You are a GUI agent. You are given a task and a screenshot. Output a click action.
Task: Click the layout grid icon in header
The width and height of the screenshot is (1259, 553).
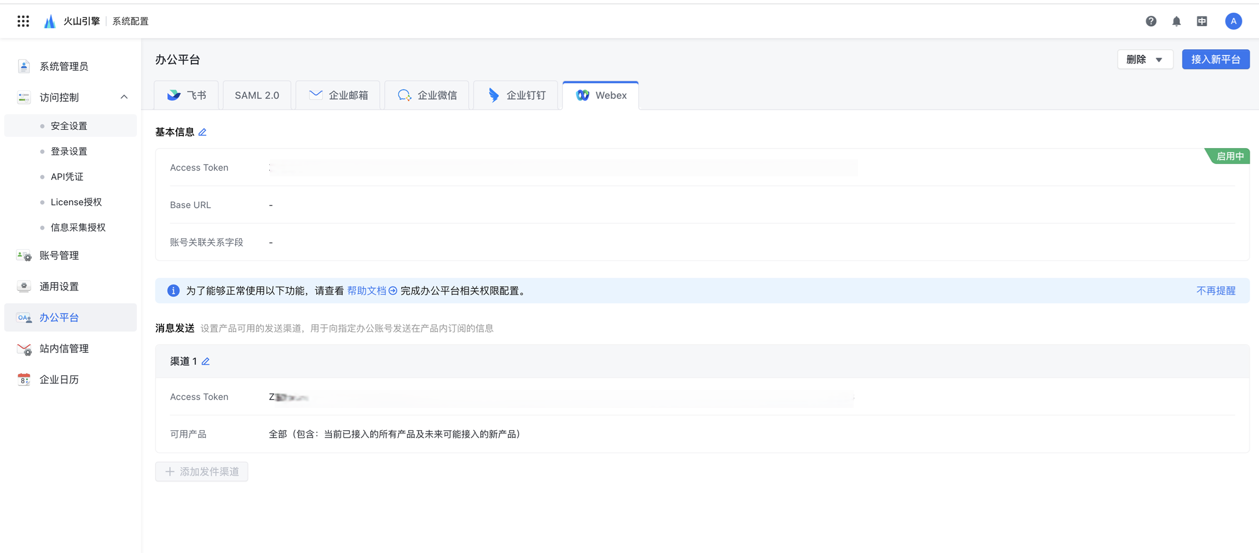point(1202,21)
